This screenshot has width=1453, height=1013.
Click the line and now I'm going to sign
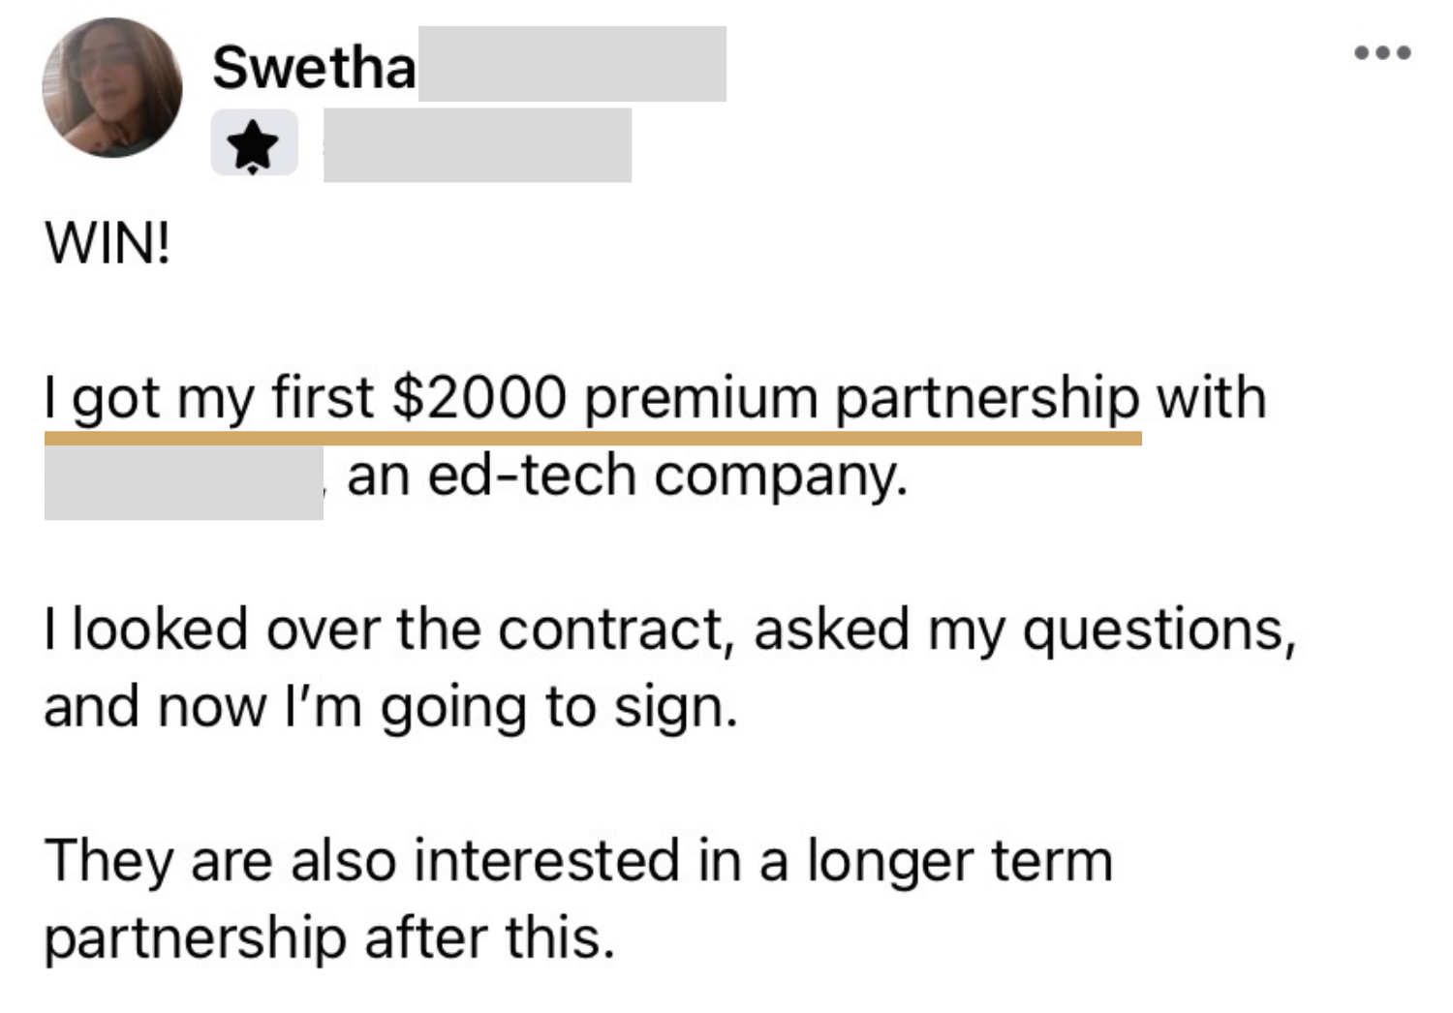point(389,707)
